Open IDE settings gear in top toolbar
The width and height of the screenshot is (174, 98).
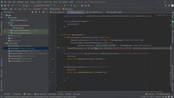click(x=169, y=5)
